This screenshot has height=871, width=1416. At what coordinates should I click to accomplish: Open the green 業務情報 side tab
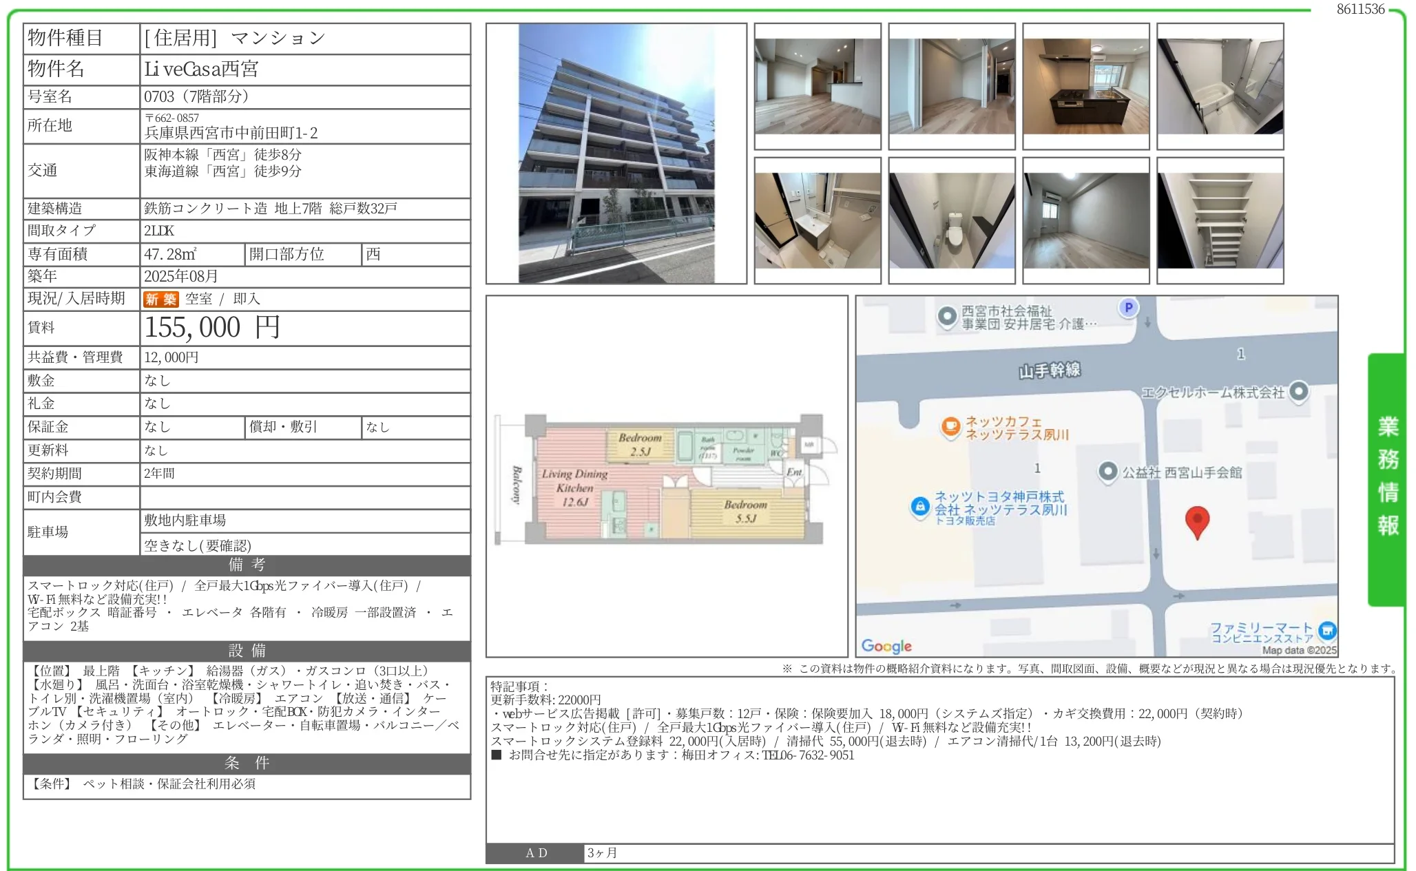click(1387, 479)
